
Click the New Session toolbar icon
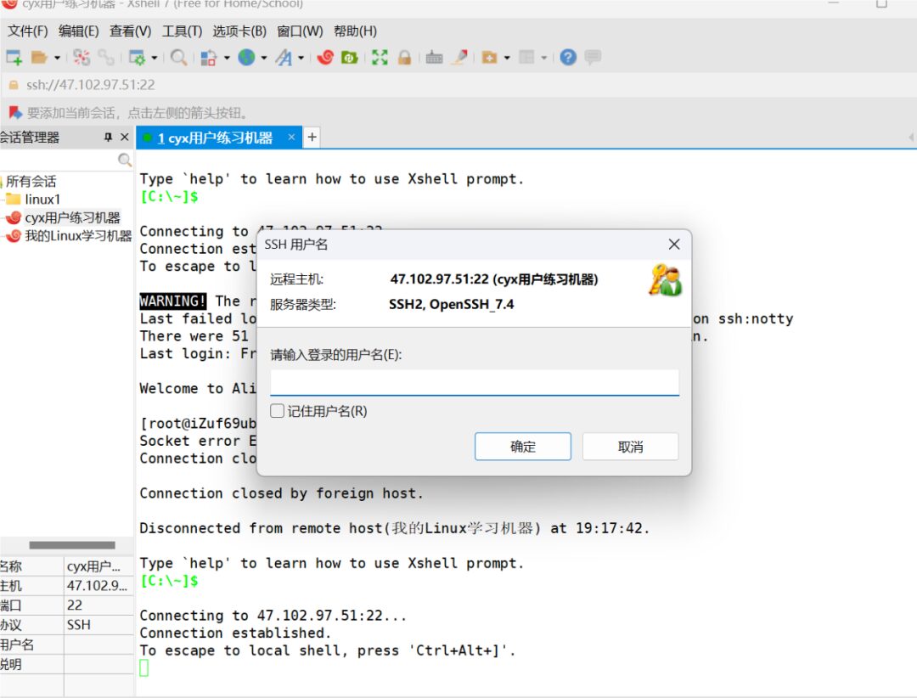14,58
